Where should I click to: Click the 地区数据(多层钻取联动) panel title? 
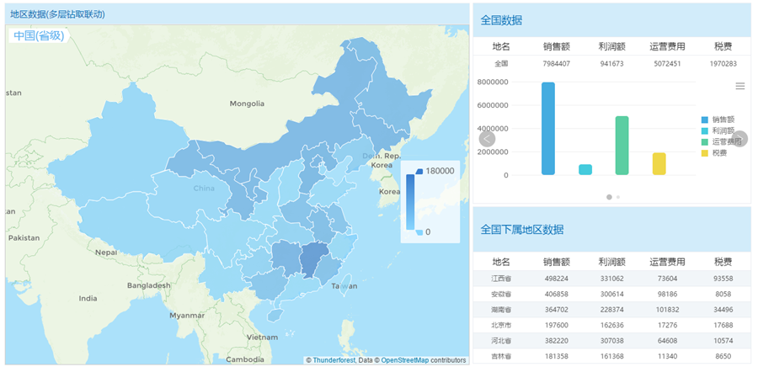click(58, 14)
